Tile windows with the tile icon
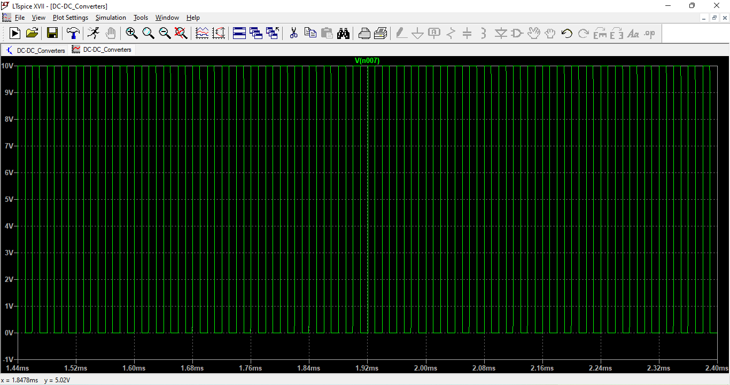 tap(239, 34)
